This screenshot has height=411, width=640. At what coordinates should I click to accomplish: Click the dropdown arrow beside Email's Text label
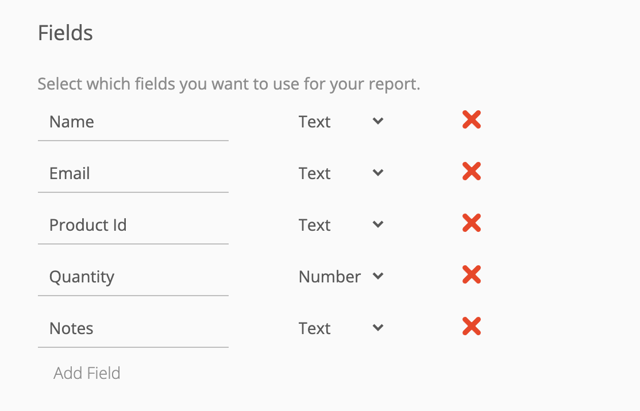[377, 173]
